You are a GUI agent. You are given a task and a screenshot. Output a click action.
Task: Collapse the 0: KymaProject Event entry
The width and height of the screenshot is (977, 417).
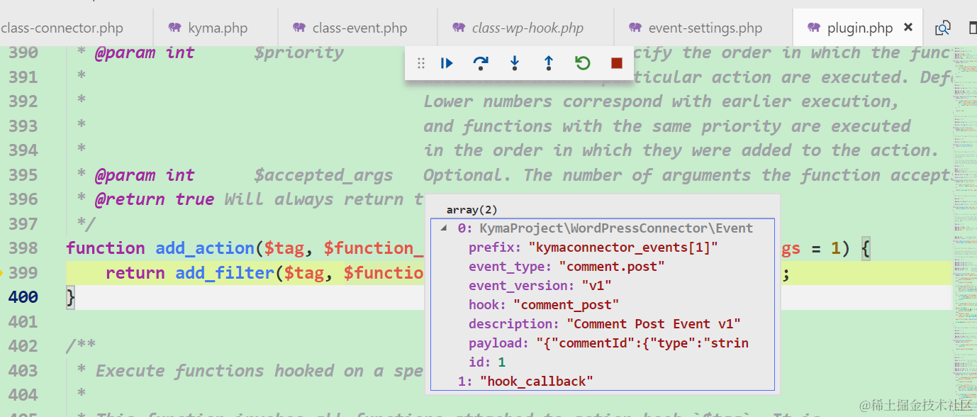[444, 228]
